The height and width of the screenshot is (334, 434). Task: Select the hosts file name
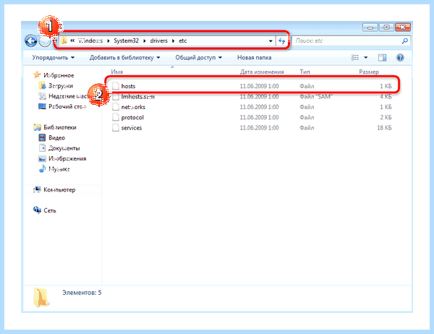pos(128,86)
